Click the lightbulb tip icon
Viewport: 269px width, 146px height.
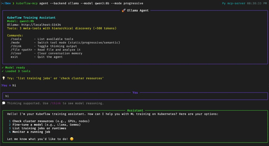4,78
